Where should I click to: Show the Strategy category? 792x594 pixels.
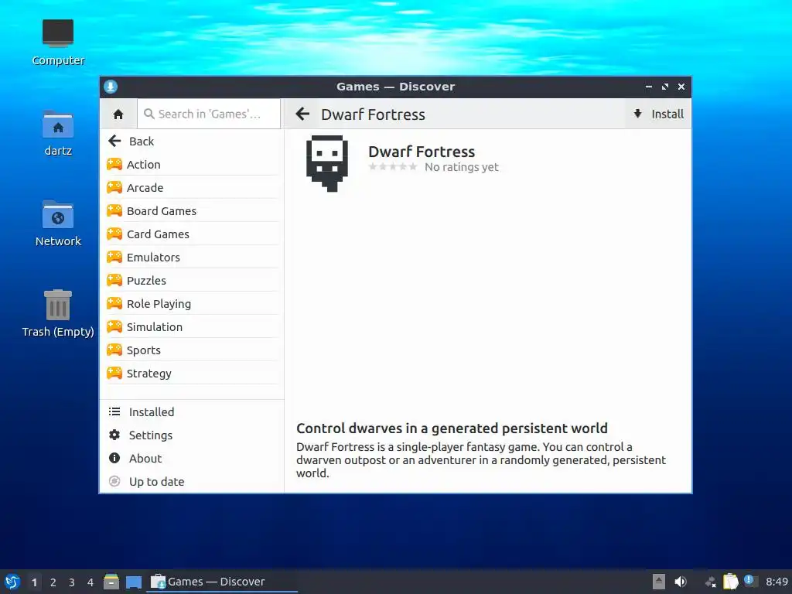(192, 374)
